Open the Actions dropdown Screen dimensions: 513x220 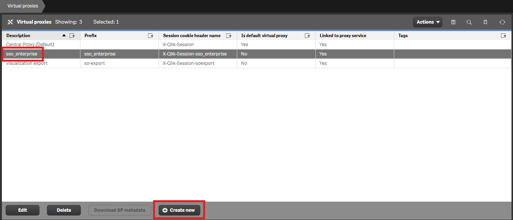click(x=427, y=22)
